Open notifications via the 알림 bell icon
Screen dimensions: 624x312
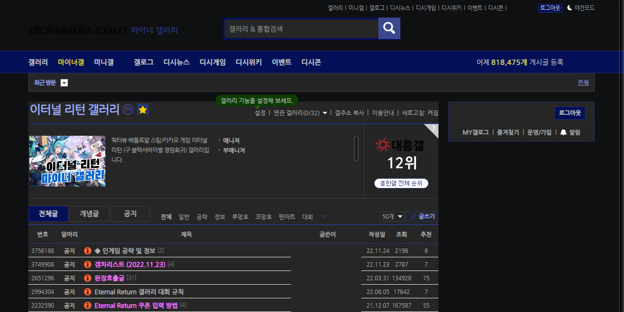coord(564,132)
